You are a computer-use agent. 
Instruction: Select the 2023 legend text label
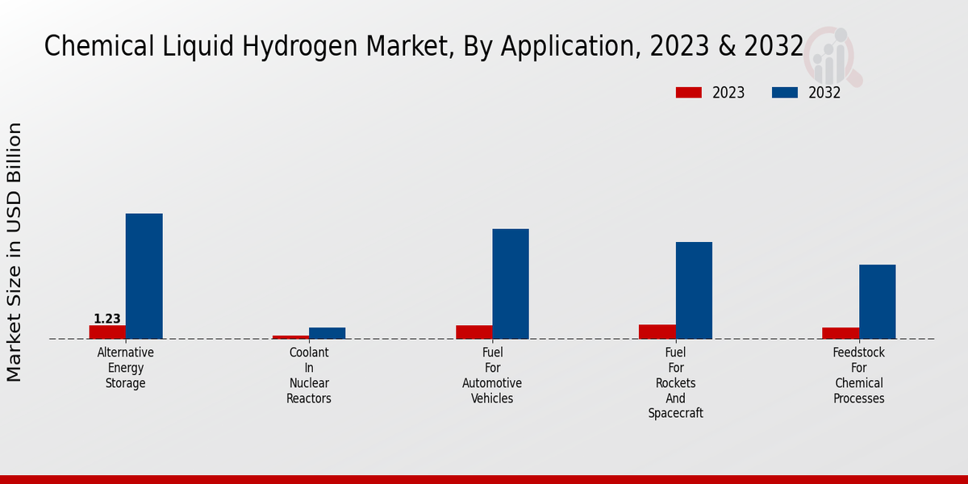(728, 93)
